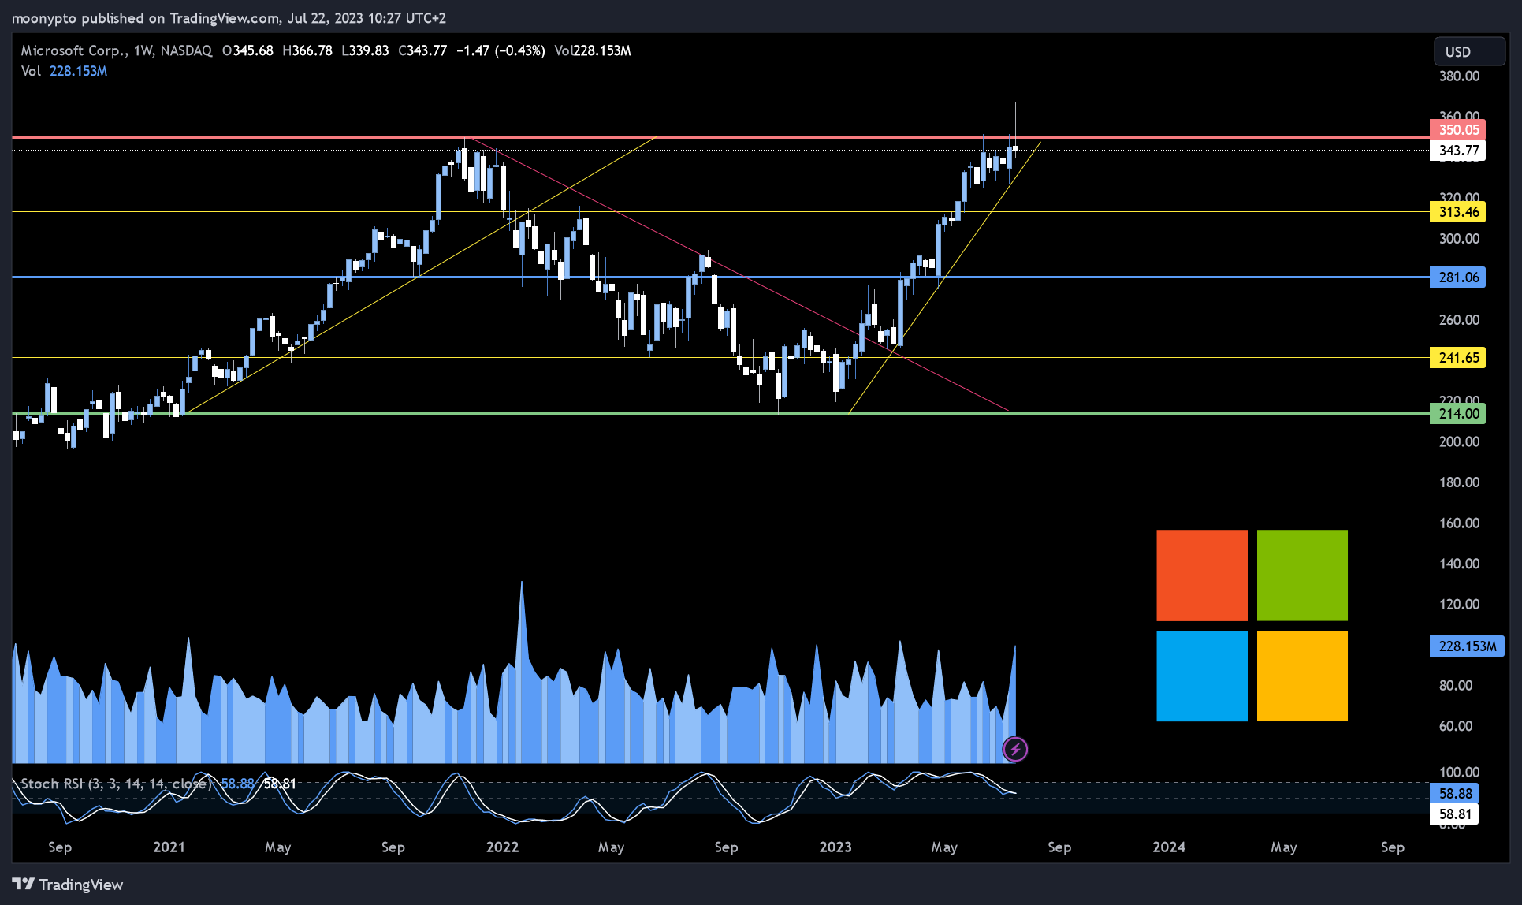This screenshot has width=1522, height=905.
Task: Click the H366.78 high value in header
Action: tap(307, 50)
